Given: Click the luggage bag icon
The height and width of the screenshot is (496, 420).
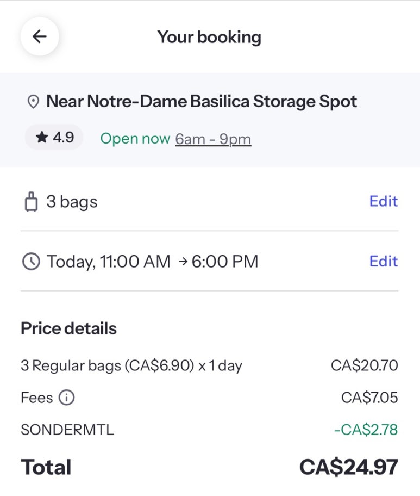Looking at the screenshot, I should pos(31,201).
